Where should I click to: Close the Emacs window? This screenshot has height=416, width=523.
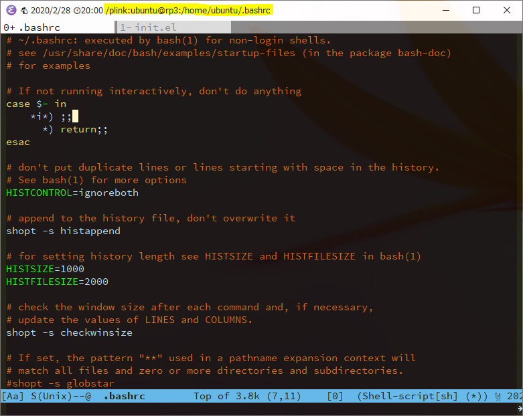pyautogui.click(x=507, y=10)
